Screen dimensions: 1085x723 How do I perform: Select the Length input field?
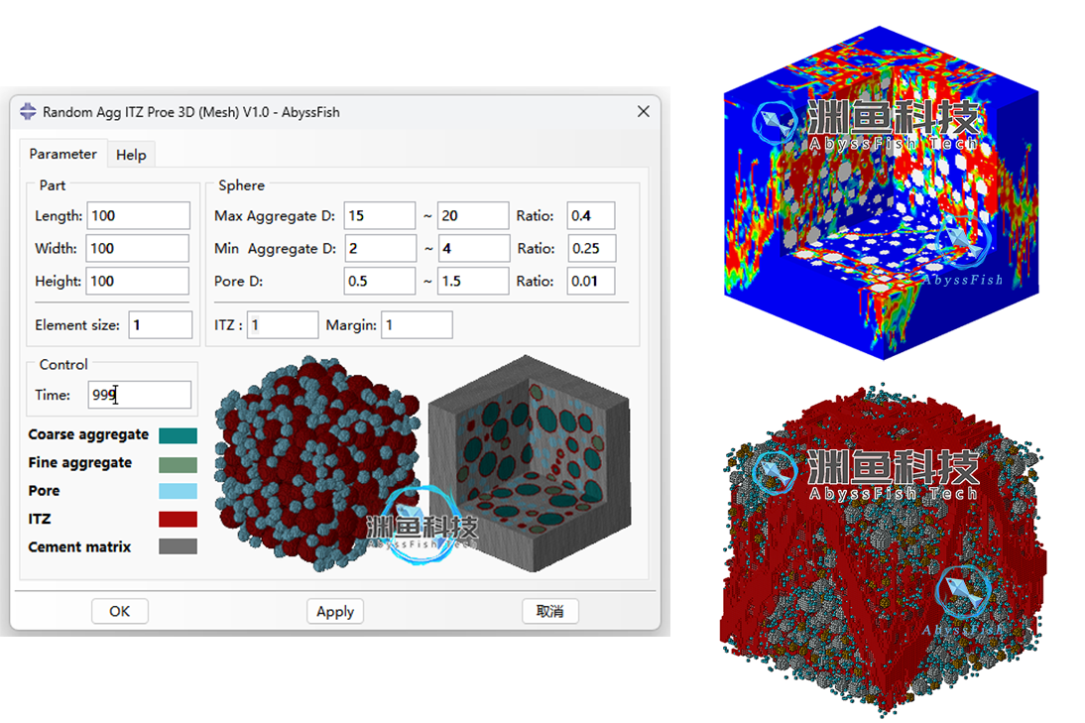click(138, 215)
